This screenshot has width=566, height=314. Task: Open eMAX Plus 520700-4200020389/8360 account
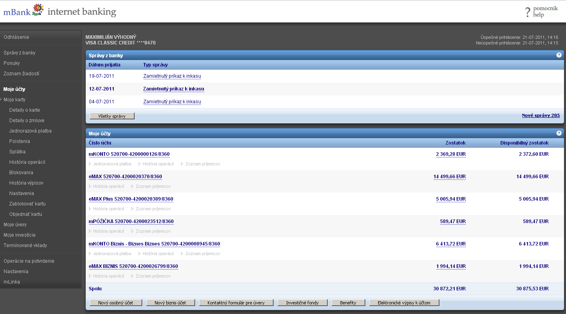(131, 199)
